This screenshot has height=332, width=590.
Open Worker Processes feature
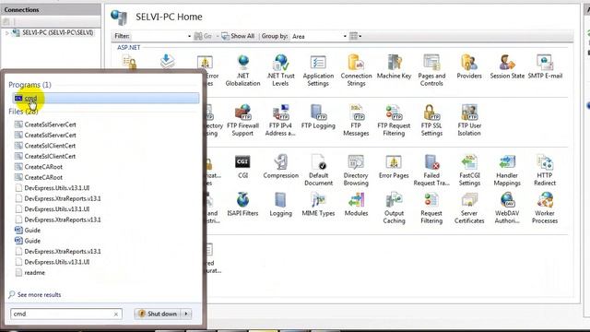[x=545, y=207]
